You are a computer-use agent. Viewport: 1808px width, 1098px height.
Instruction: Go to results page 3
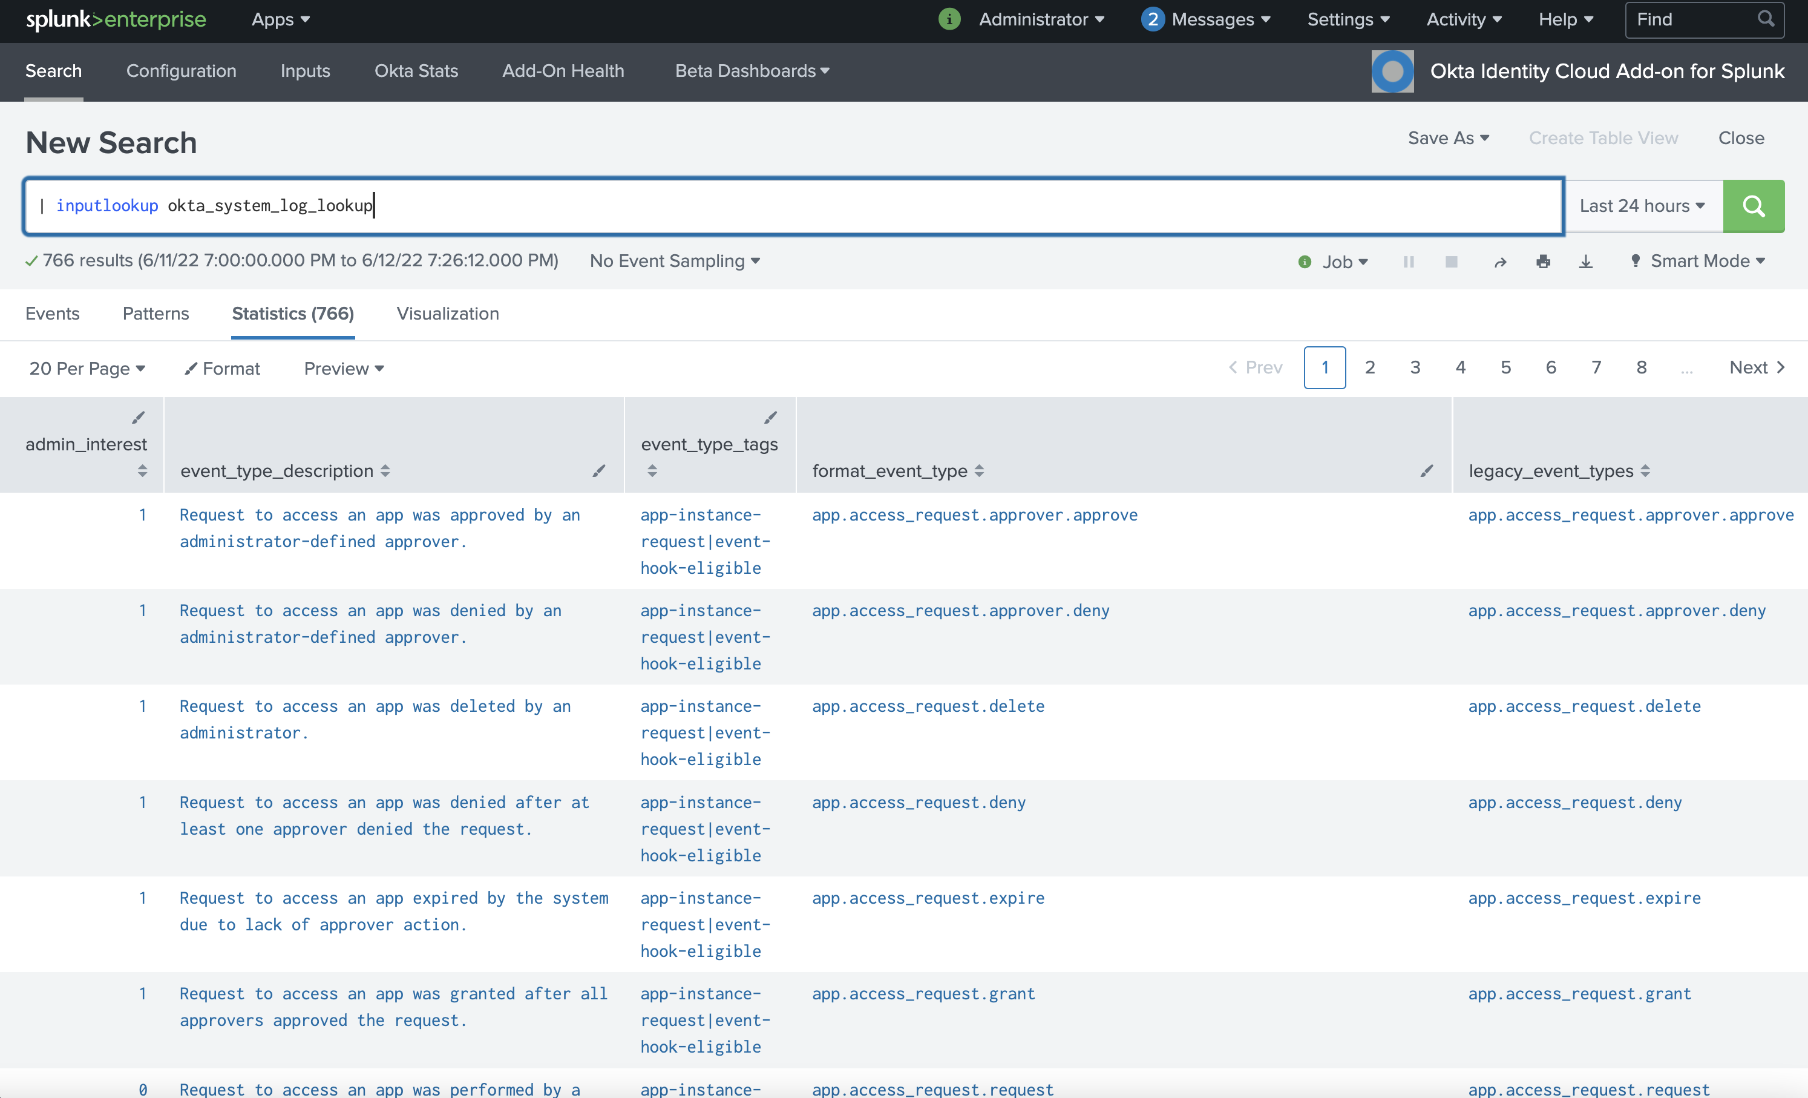1415,367
